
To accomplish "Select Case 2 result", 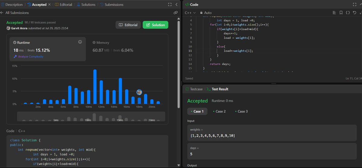I will (219, 111).
